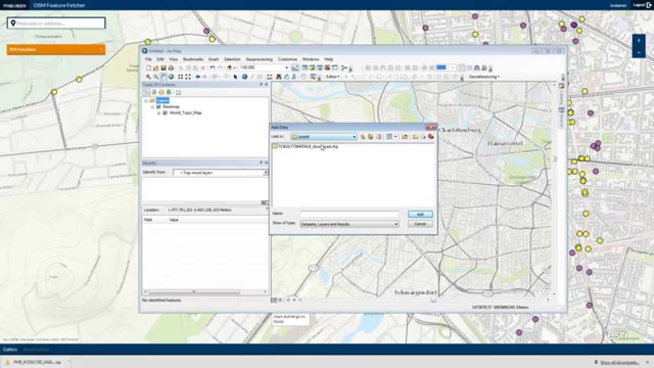Expand the World_Topo_Map sublayer node

coord(159,112)
